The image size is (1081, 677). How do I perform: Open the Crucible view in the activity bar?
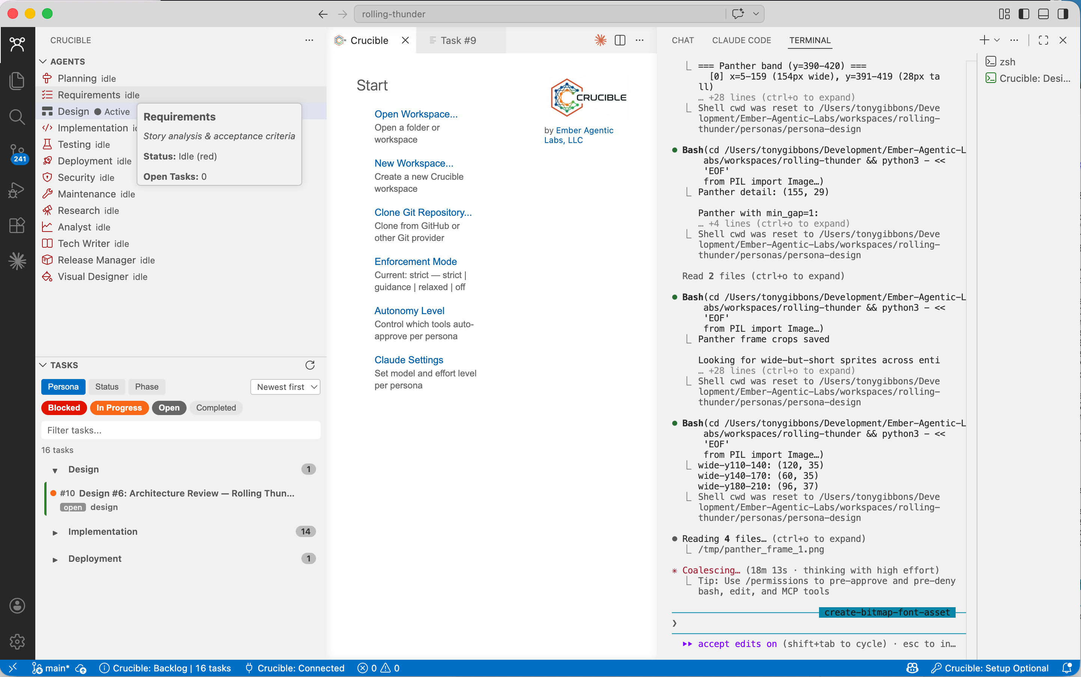tap(17, 44)
